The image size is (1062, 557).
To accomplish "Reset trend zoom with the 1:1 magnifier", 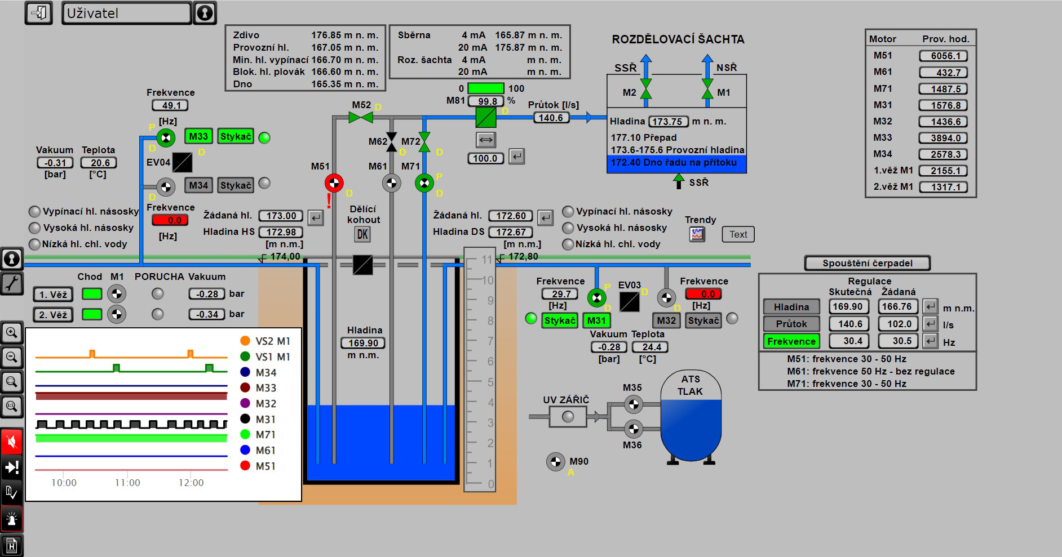I will click(12, 406).
